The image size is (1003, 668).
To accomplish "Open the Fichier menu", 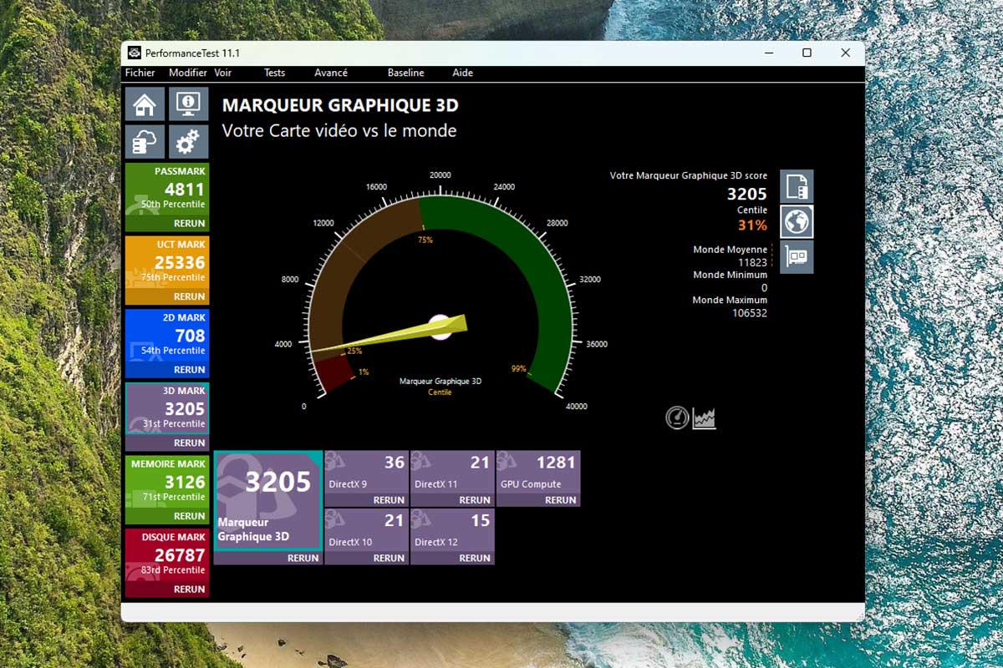I will 140,73.
